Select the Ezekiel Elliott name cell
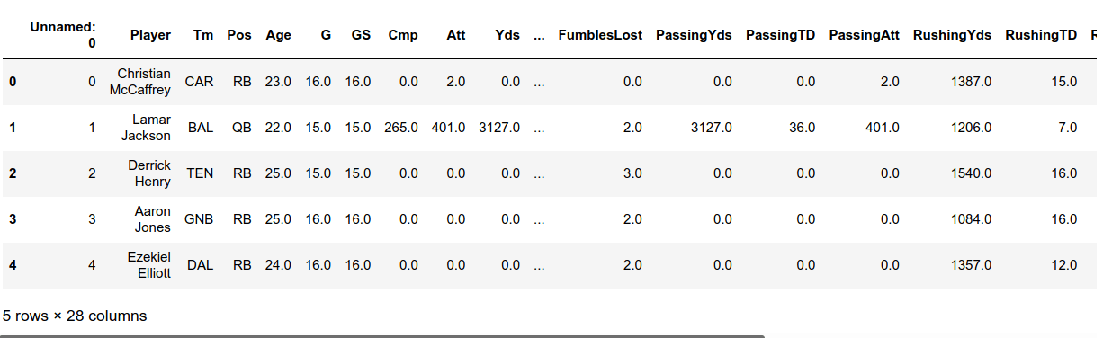 coord(149,265)
